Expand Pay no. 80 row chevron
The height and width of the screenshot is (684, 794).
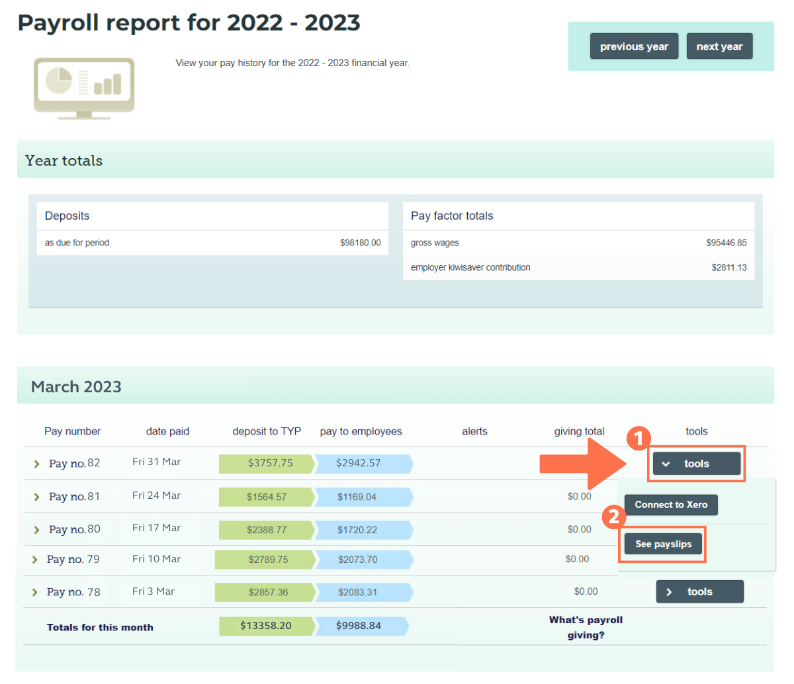point(36,530)
